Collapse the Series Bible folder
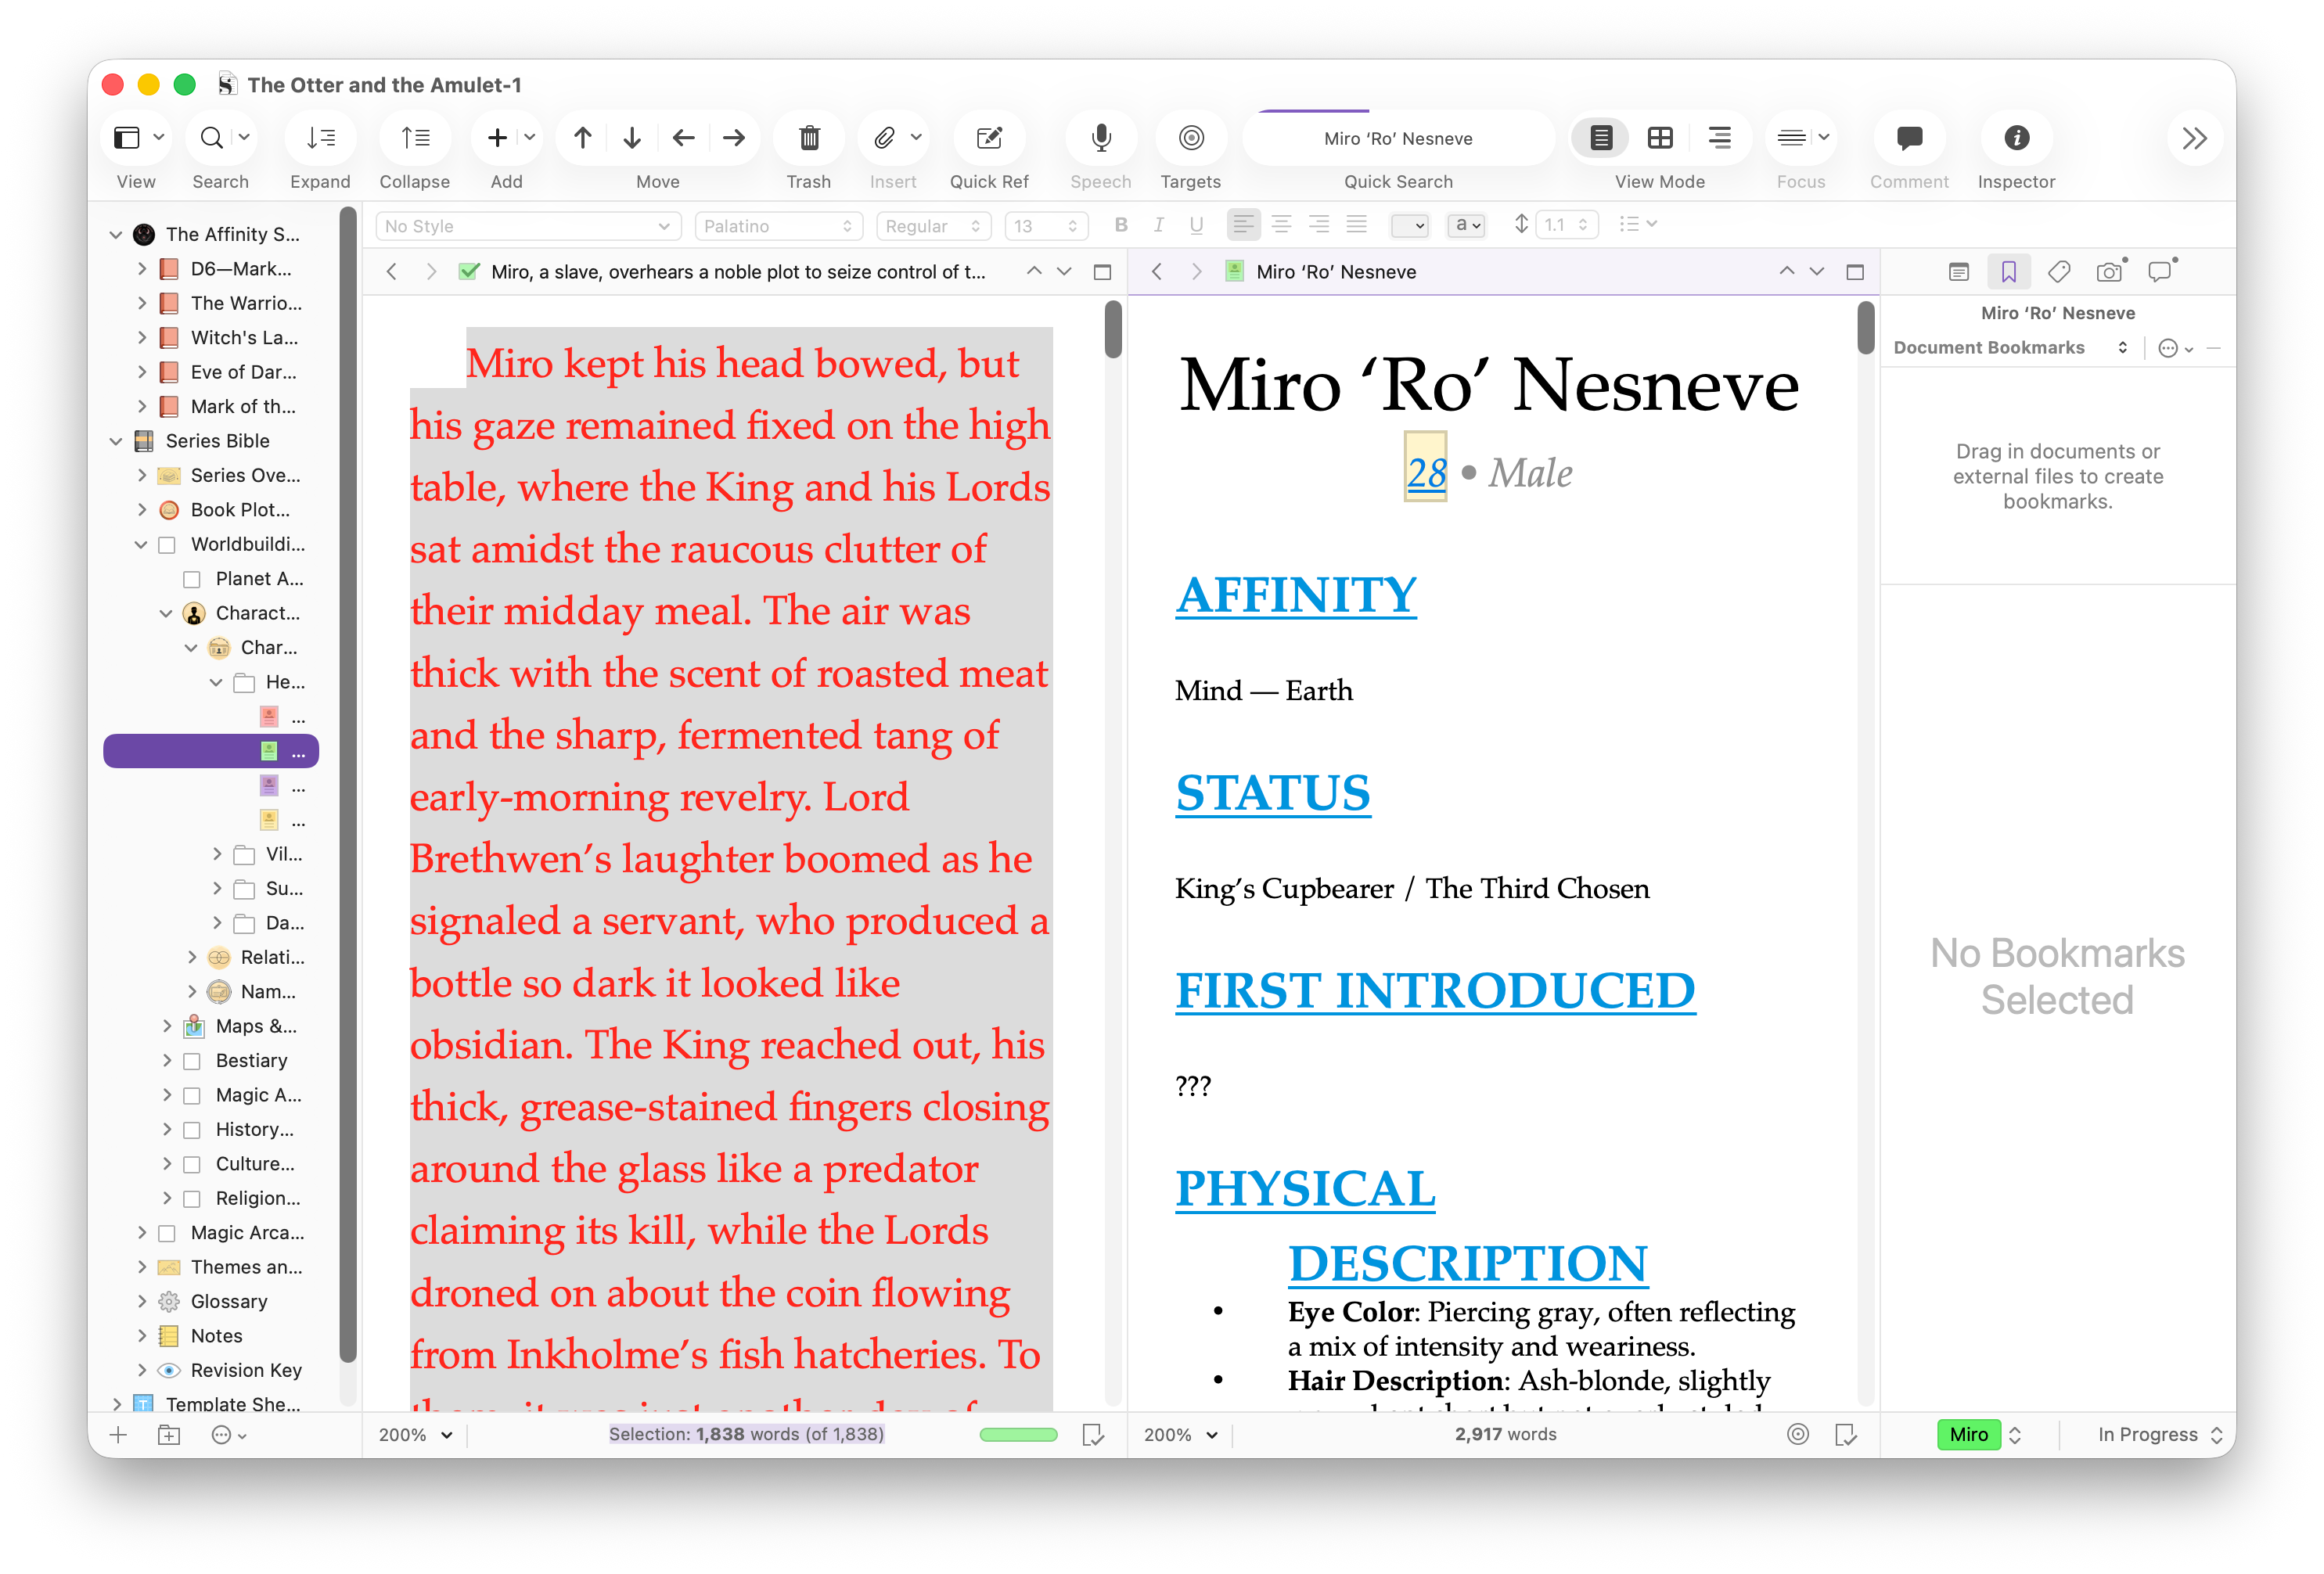The width and height of the screenshot is (2324, 1574). (116, 441)
